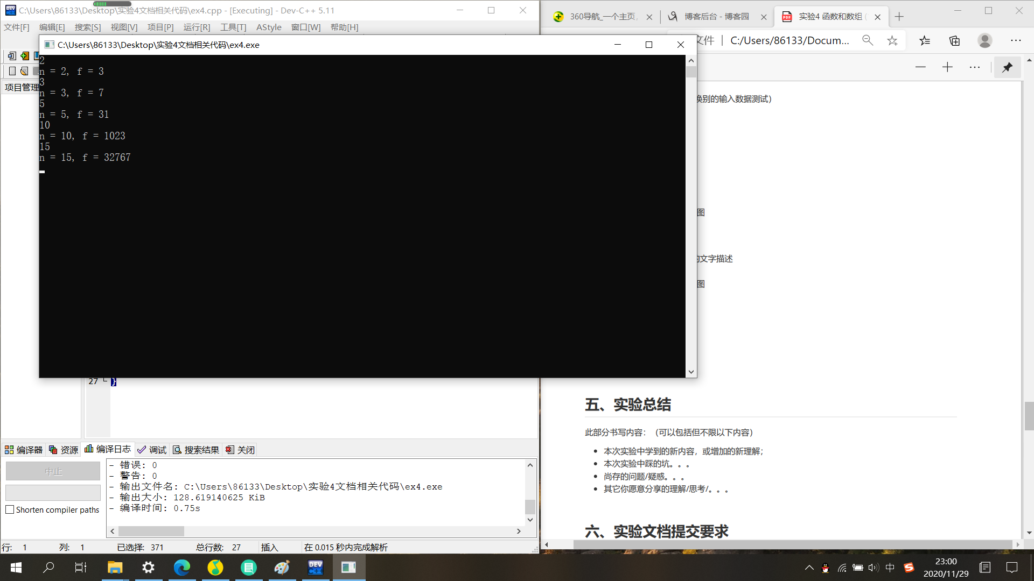Viewport: 1034px width, 581px height.
Task: Open the Edge favorites list icon
Action: pos(925,40)
